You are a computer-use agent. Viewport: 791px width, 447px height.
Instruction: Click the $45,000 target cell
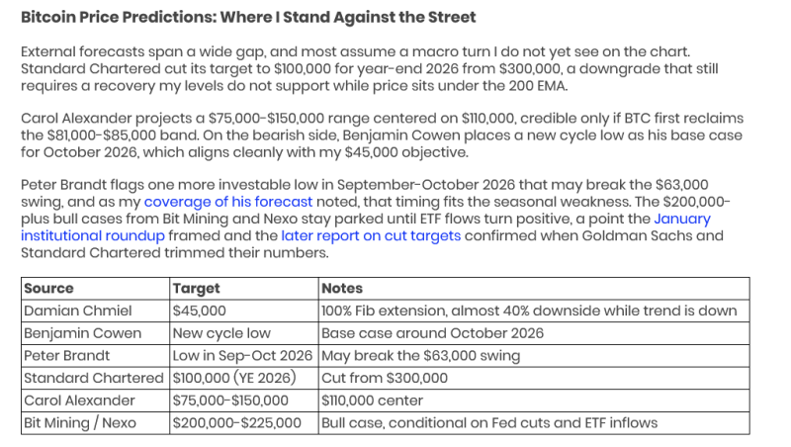pyautogui.click(x=244, y=311)
